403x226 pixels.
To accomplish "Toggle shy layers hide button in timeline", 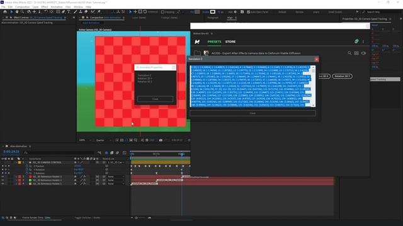I will pyautogui.click(x=106, y=153).
